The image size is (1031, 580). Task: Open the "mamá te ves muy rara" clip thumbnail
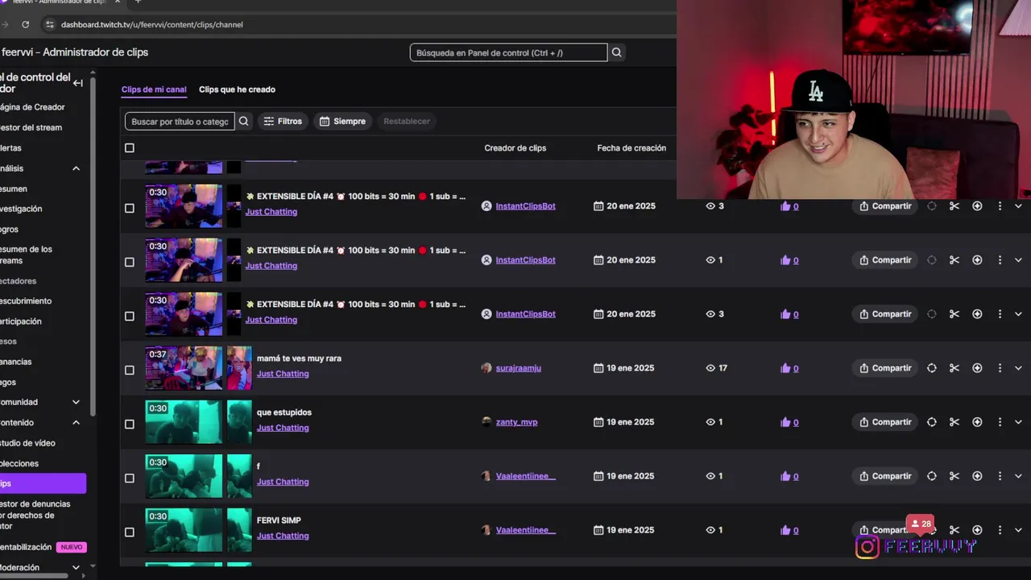point(184,368)
